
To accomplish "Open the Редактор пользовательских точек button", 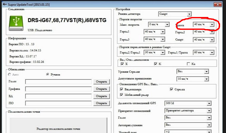I will 58,126.
